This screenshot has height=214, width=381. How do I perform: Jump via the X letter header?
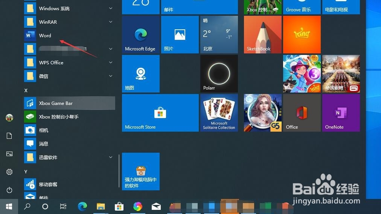[x=26, y=90]
